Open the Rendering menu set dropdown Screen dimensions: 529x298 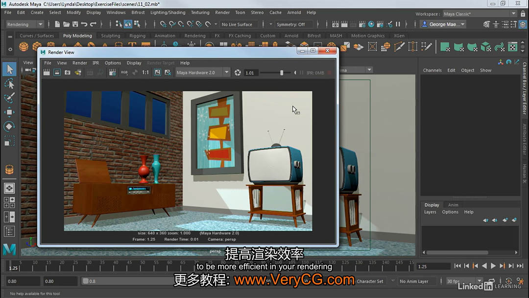25,25
